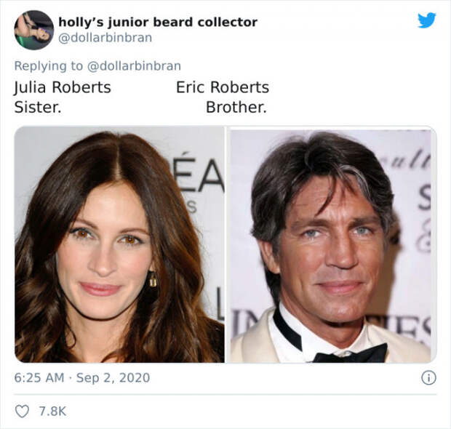Click the gold earring in left photo
The image size is (451, 429).
click(153, 279)
